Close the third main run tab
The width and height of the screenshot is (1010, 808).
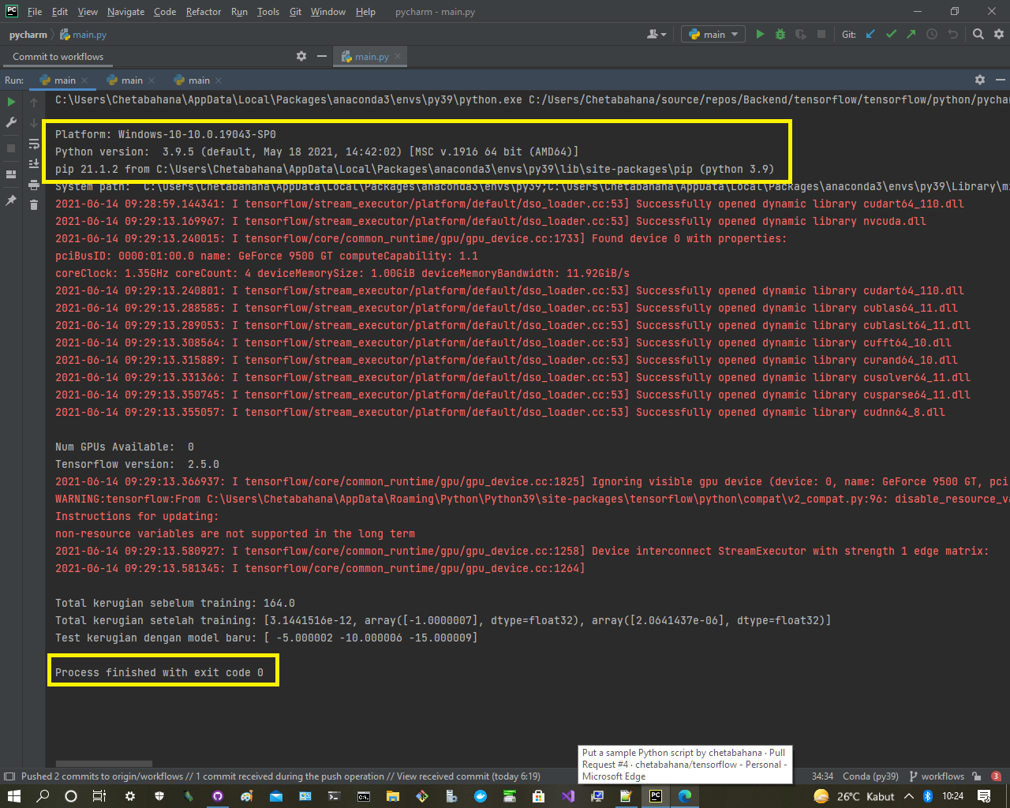[x=219, y=80]
